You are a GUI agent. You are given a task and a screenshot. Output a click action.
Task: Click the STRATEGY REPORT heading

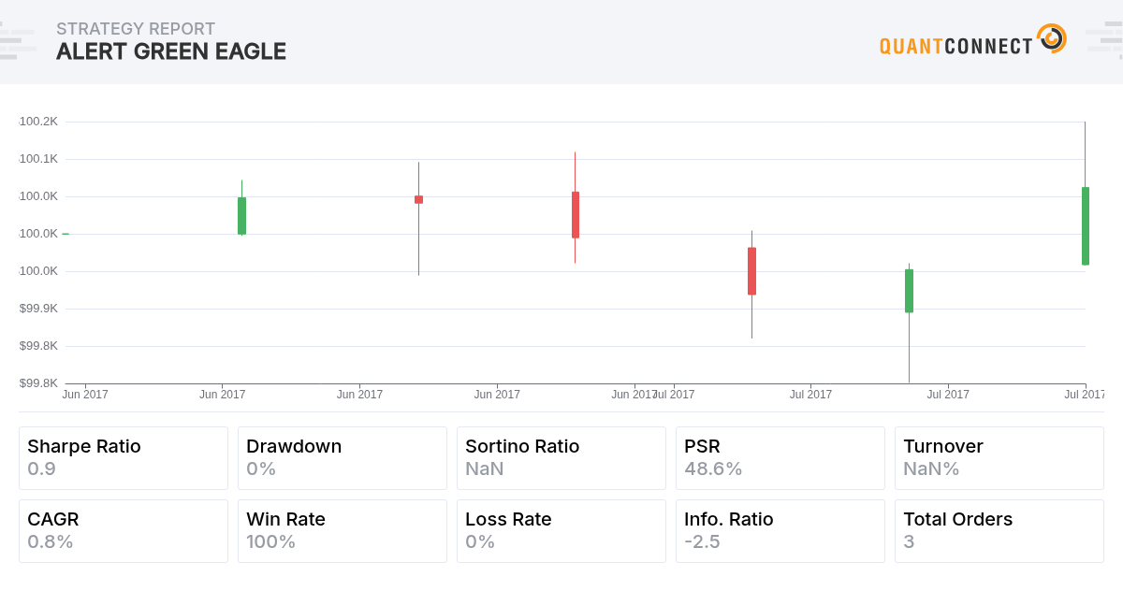click(136, 29)
